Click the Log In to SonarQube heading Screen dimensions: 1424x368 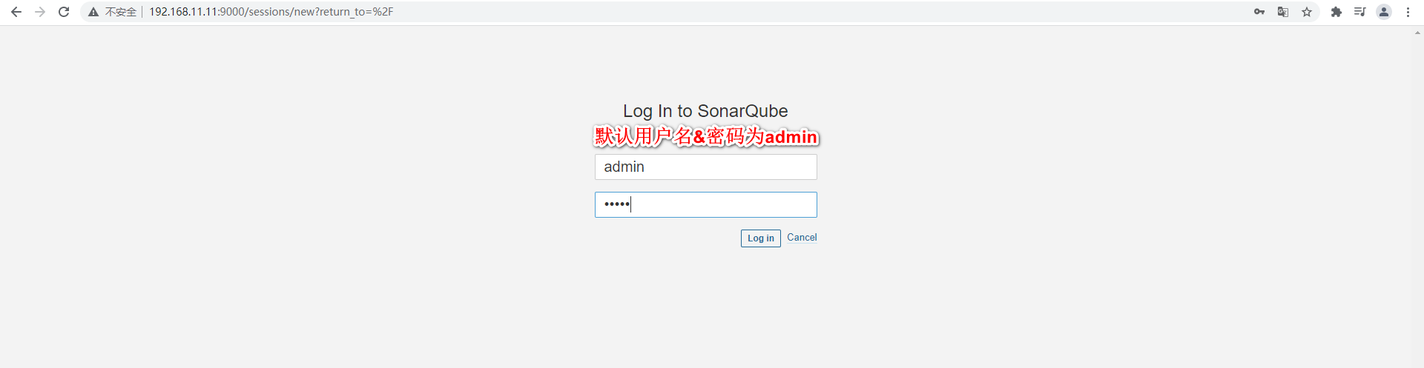[x=705, y=111]
